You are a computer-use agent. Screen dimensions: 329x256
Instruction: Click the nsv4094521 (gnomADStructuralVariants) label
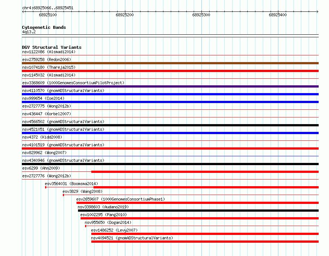132,238
